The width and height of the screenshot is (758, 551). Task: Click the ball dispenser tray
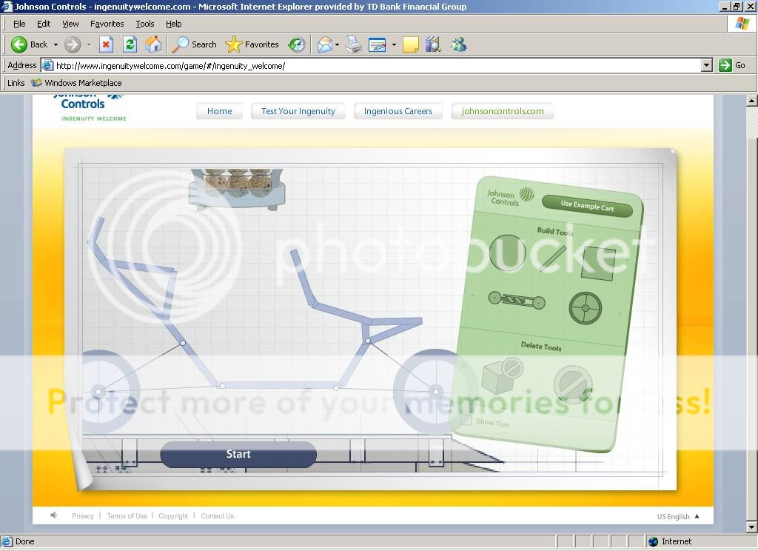(x=237, y=189)
